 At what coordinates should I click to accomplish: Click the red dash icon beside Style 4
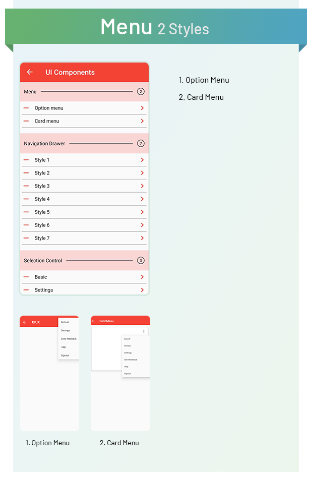[x=26, y=199]
